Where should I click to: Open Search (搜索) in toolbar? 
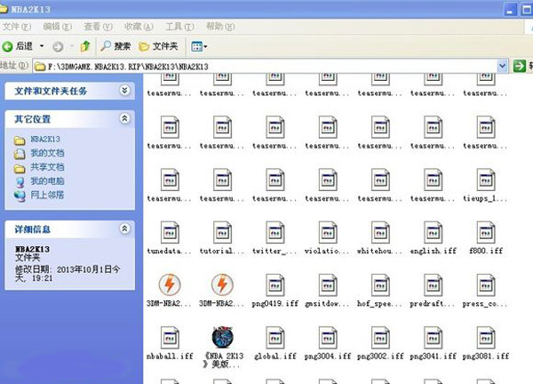(x=115, y=46)
